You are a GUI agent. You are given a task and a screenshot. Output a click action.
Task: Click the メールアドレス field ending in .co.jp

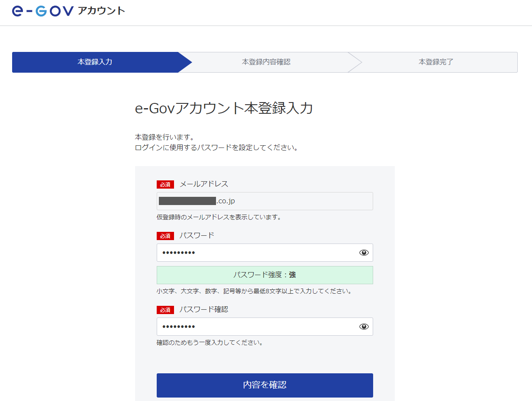click(264, 201)
